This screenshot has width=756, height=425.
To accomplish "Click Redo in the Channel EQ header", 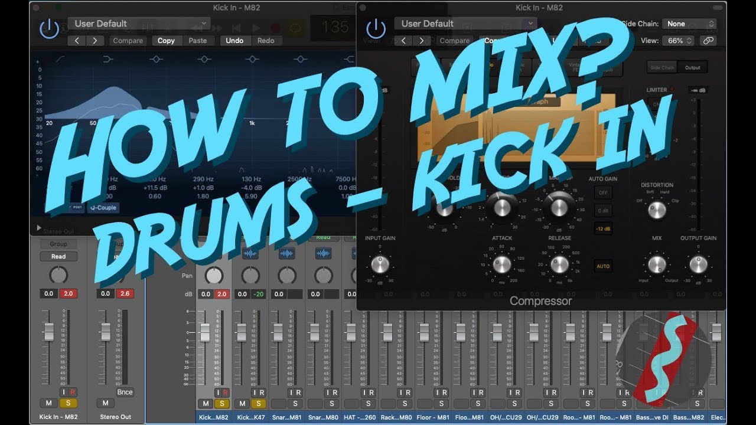I will (x=266, y=41).
